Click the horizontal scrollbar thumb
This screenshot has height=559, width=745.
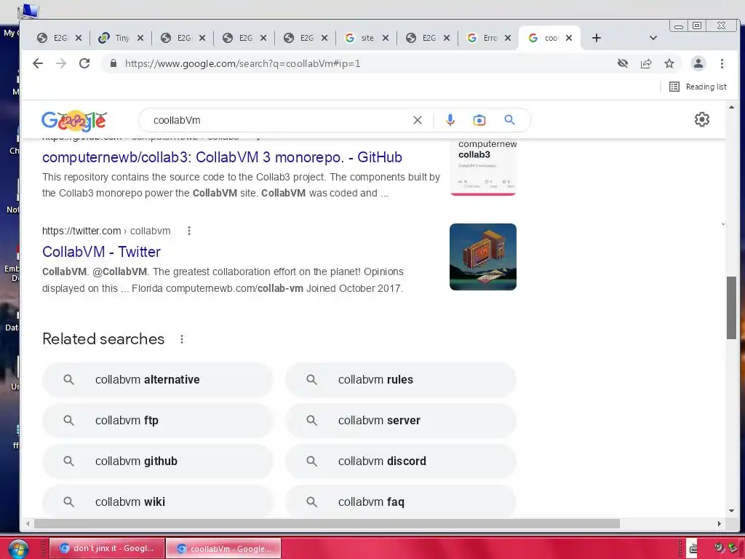coord(327,523)
